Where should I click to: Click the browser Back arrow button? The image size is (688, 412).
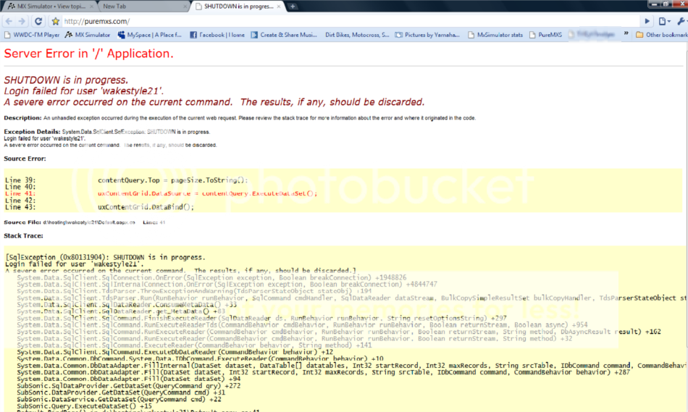click(x=9, y=21)
